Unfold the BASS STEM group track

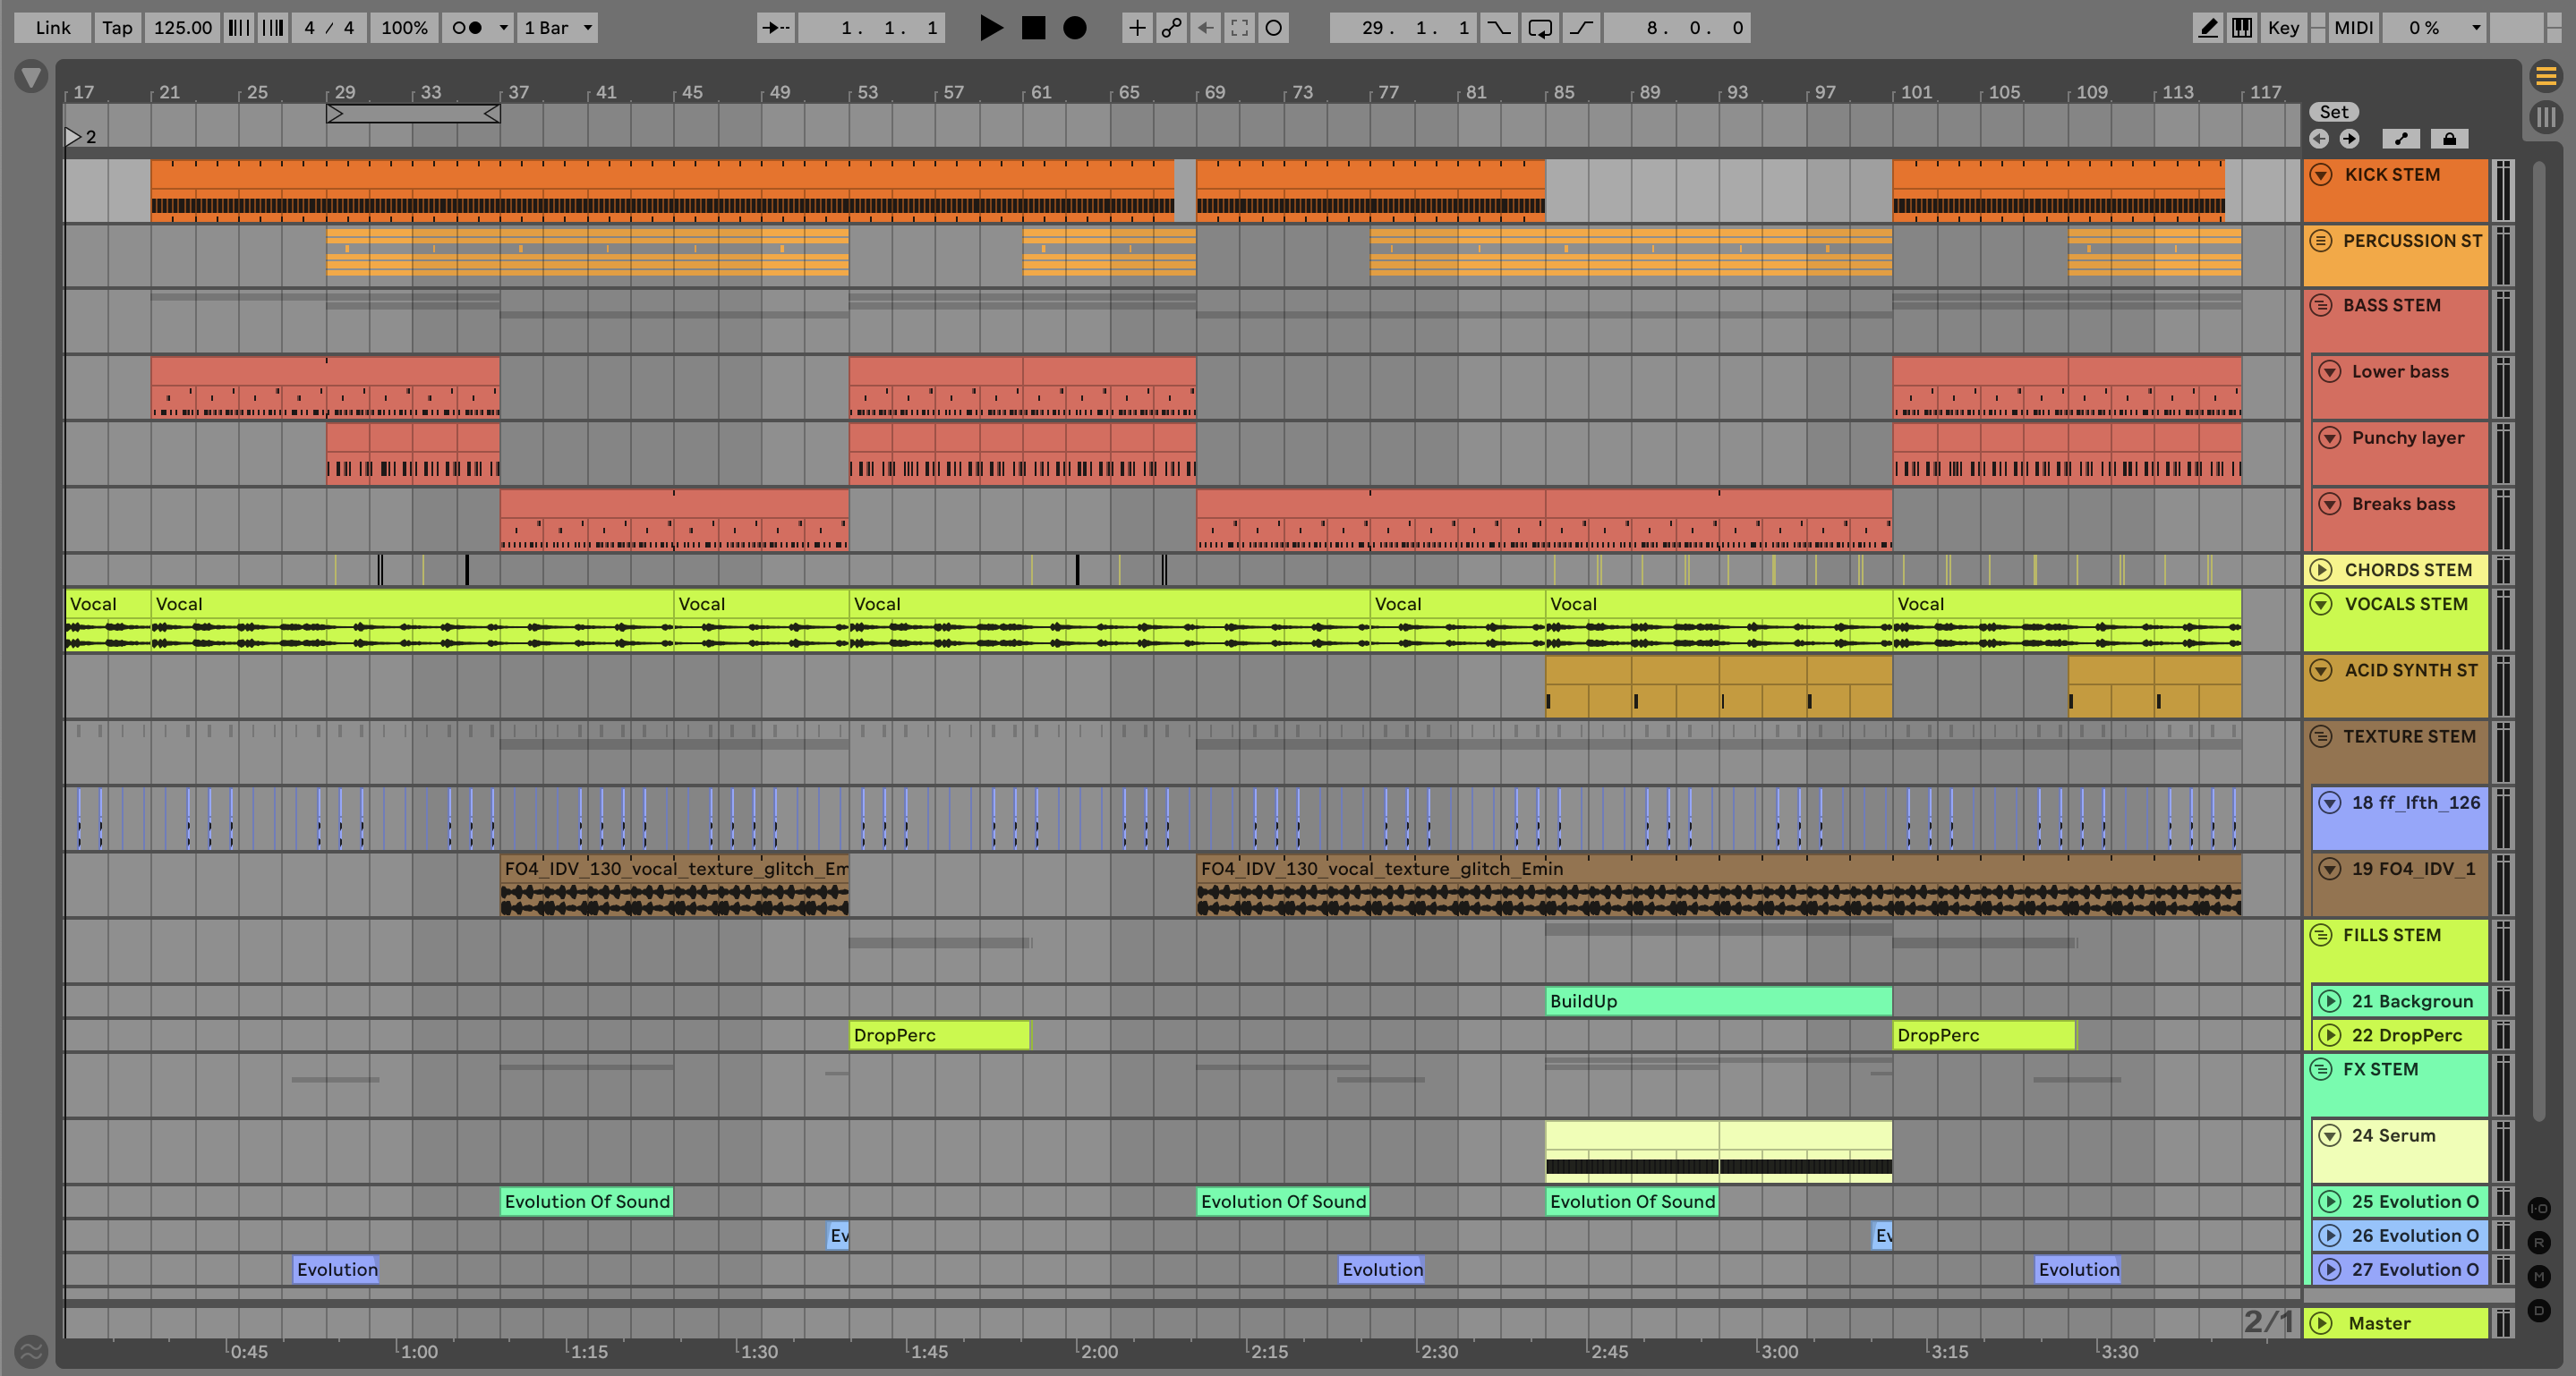(x=2321, y=306)
